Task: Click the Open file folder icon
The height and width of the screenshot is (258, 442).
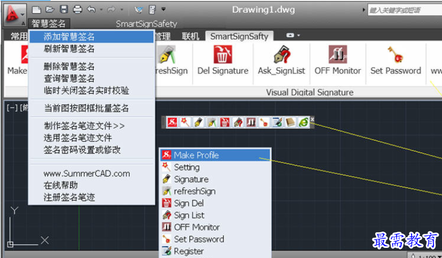Action: coord(50,10)
